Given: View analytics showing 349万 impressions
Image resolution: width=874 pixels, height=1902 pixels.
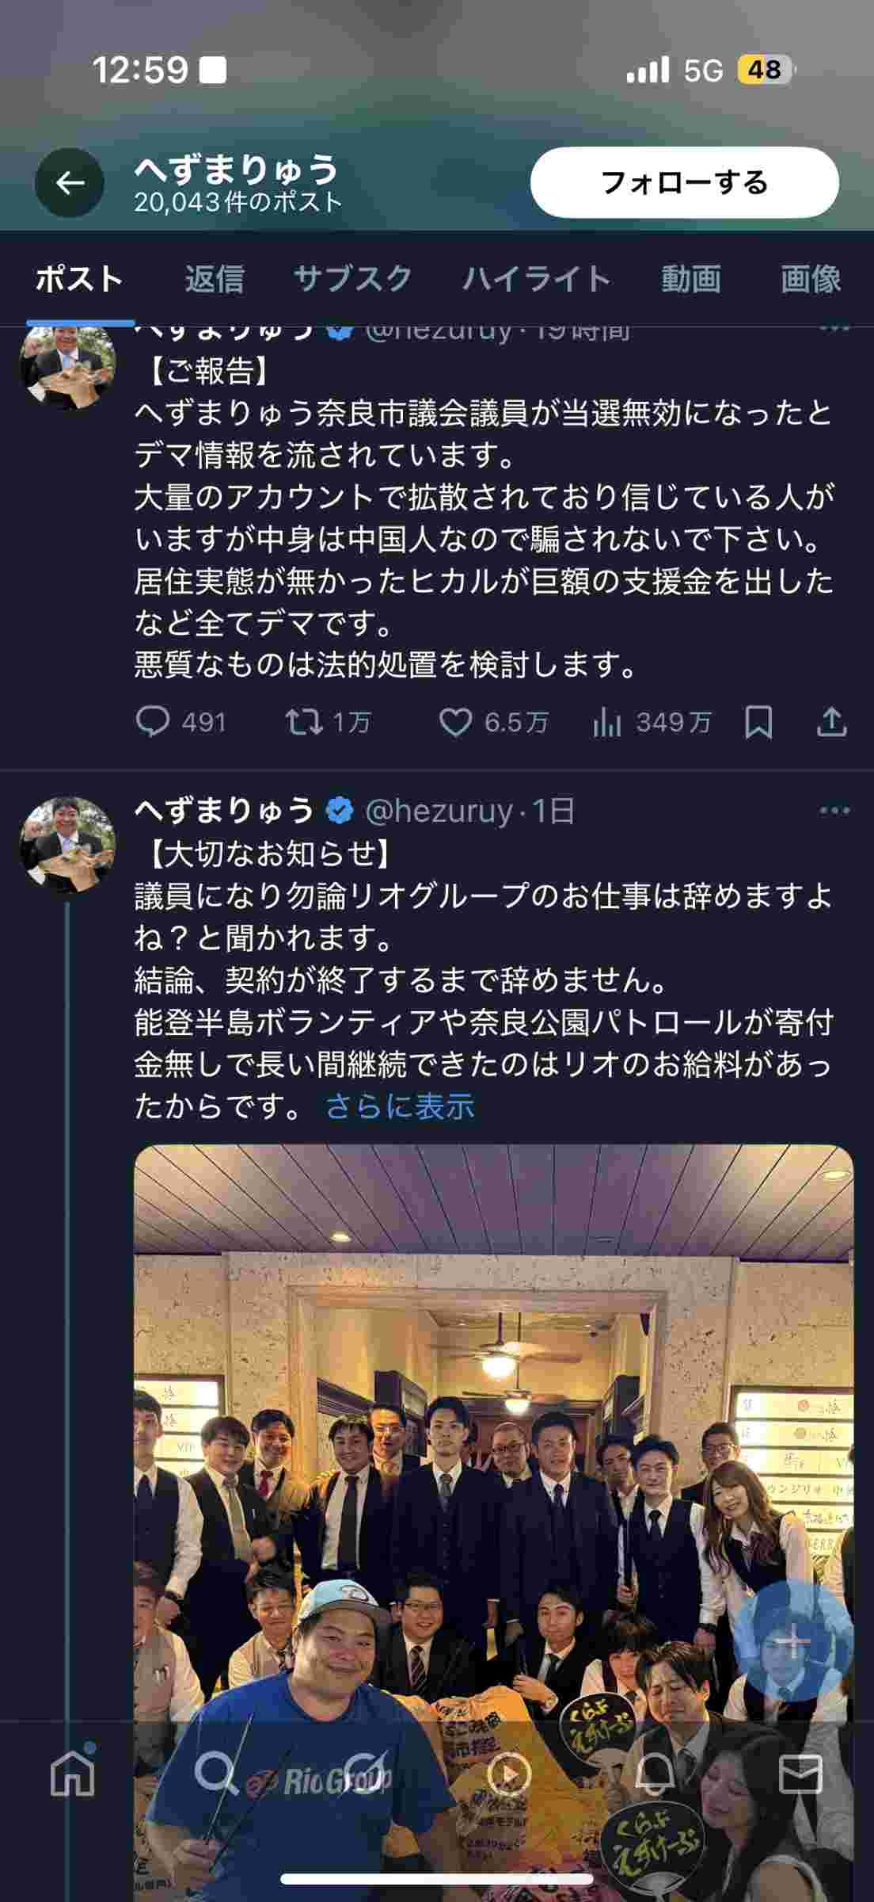Looking at the screenshot, I should (x=652, y=722).
